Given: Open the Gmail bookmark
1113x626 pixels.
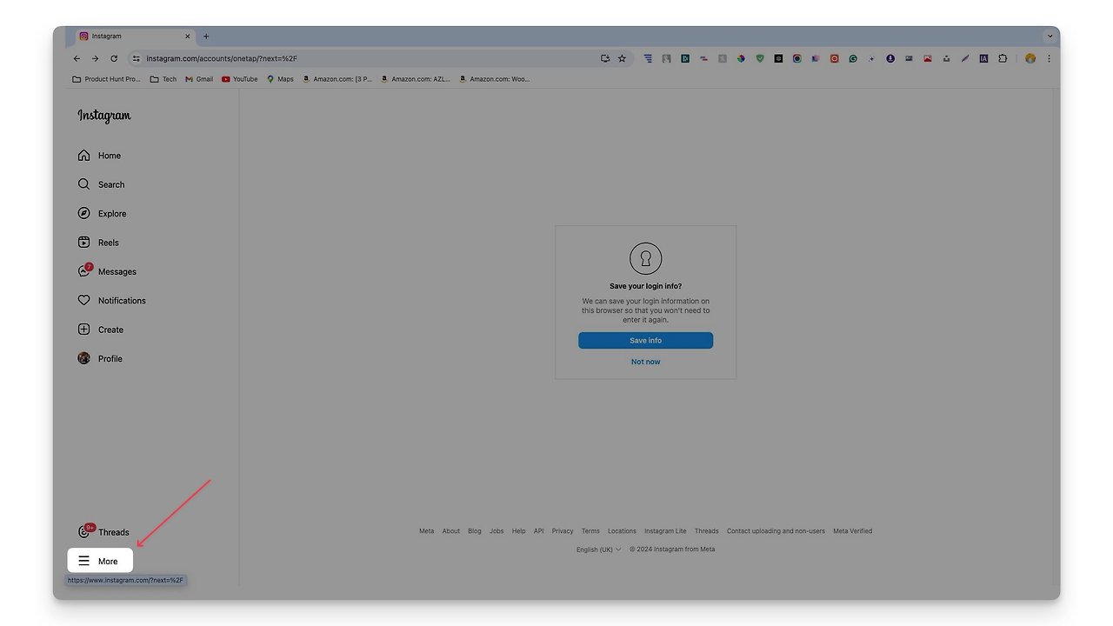Looking at the screenshot, I should point(199,79).
